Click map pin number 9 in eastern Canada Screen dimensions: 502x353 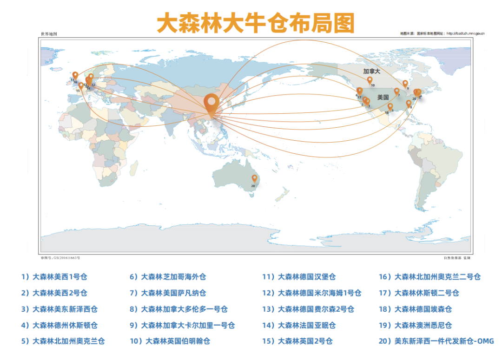pos(405,83)
